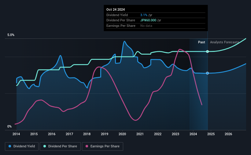Click the JP¥60.000 Dividend Per Share value
251x155 pixels.
click(x=148, y=20)
